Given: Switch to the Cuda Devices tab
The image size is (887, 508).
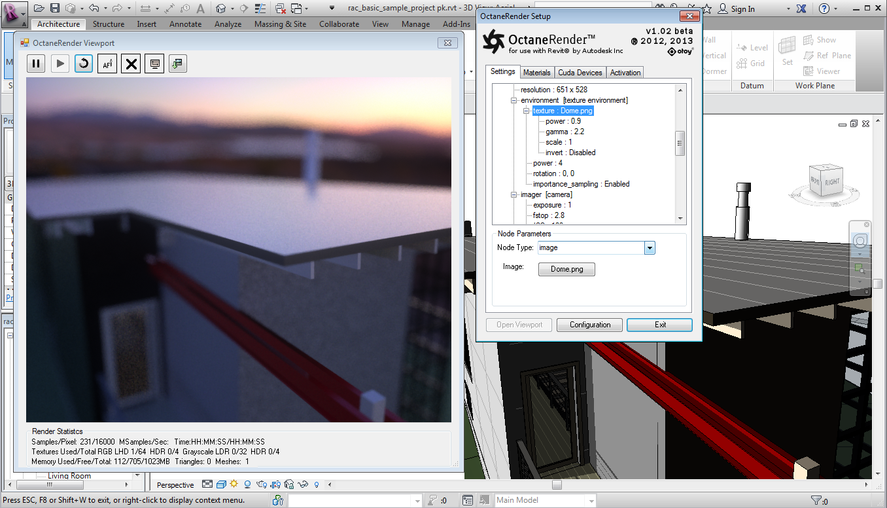Looking at the screenshot, I should coord(580,73).
